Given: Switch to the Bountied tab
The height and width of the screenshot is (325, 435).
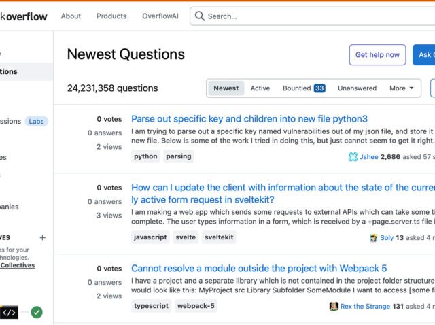Looking at the screenshot, I should point(304,88).
